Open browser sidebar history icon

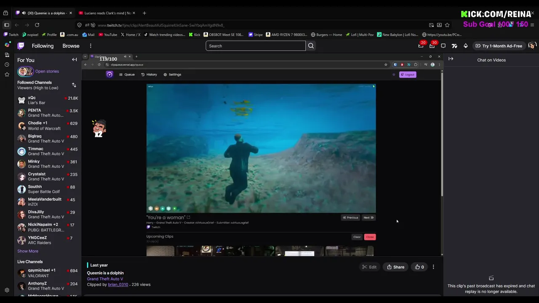point(7,64)
